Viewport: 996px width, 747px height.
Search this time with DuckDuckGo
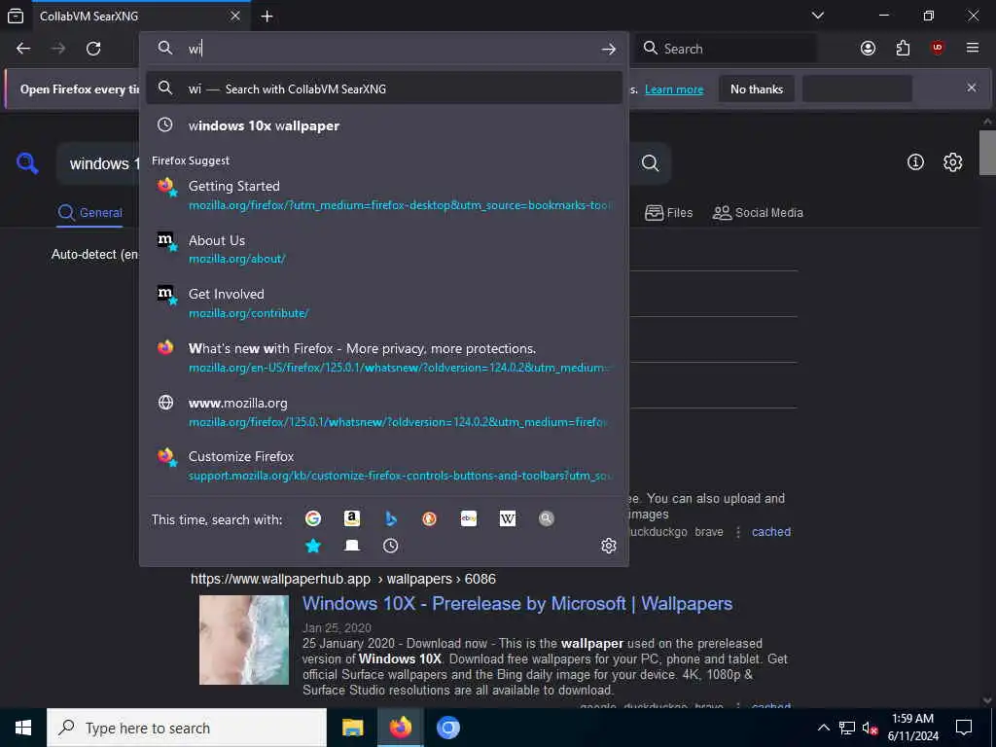click(x=429, y=518)
